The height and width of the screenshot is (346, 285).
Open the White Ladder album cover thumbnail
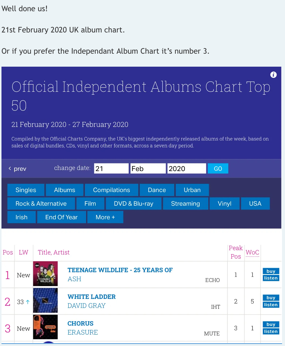tap(45, 300)
